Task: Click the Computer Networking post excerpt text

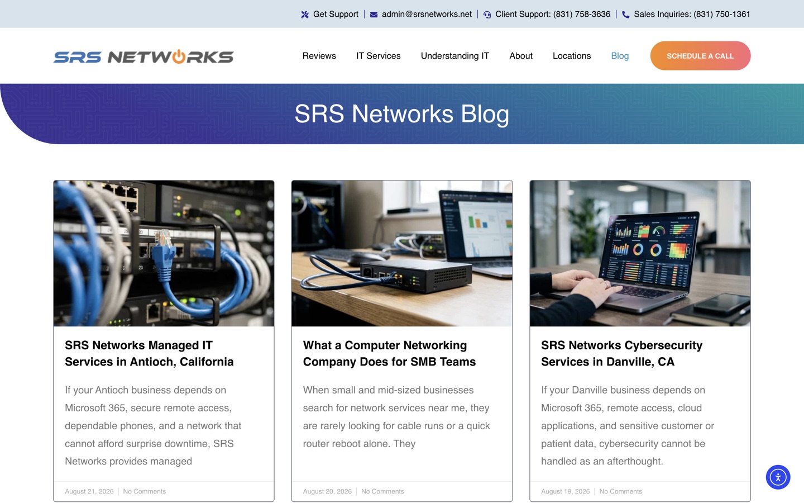Action: click(x=396, y=417)
